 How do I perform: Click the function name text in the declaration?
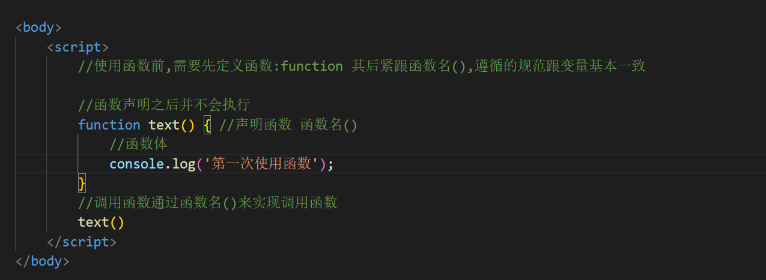click(x=164, y=125)
